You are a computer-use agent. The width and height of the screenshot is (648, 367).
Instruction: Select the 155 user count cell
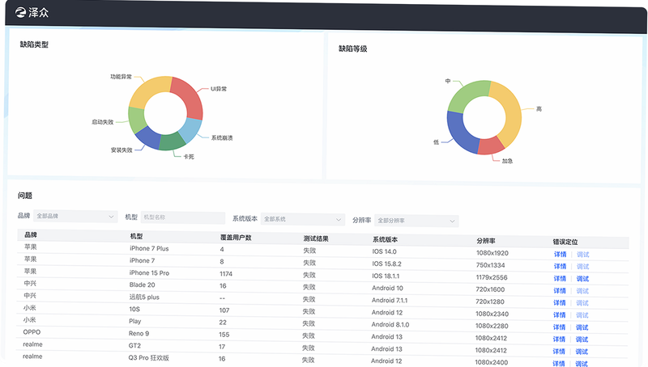[224, 335]
